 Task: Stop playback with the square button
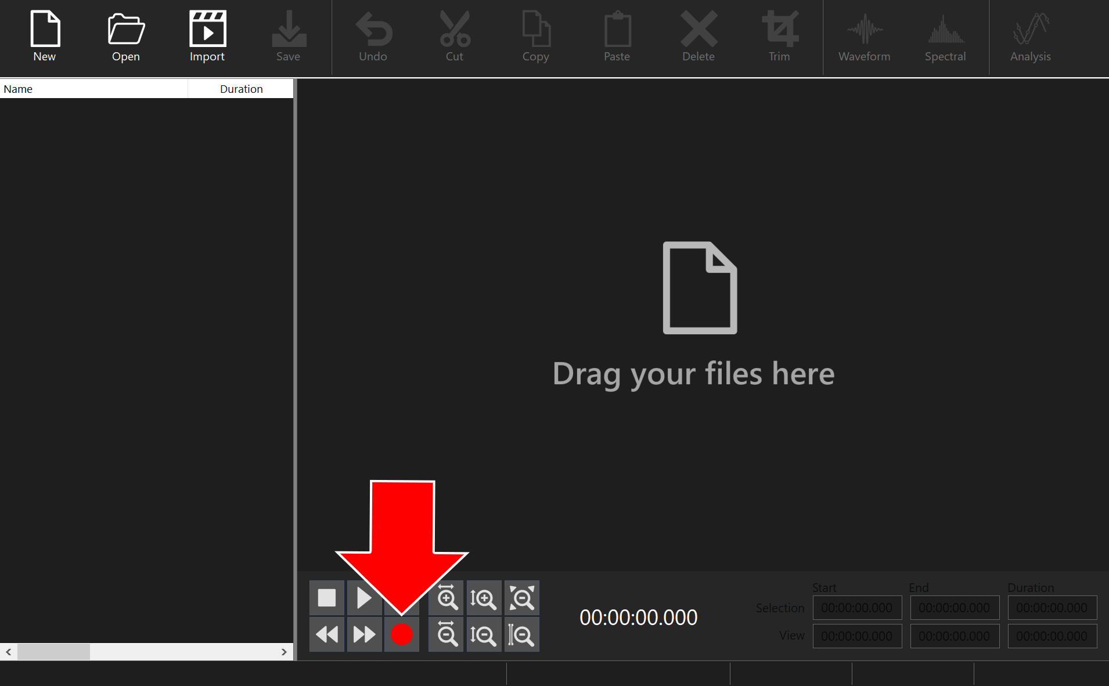tap(327, 598)
